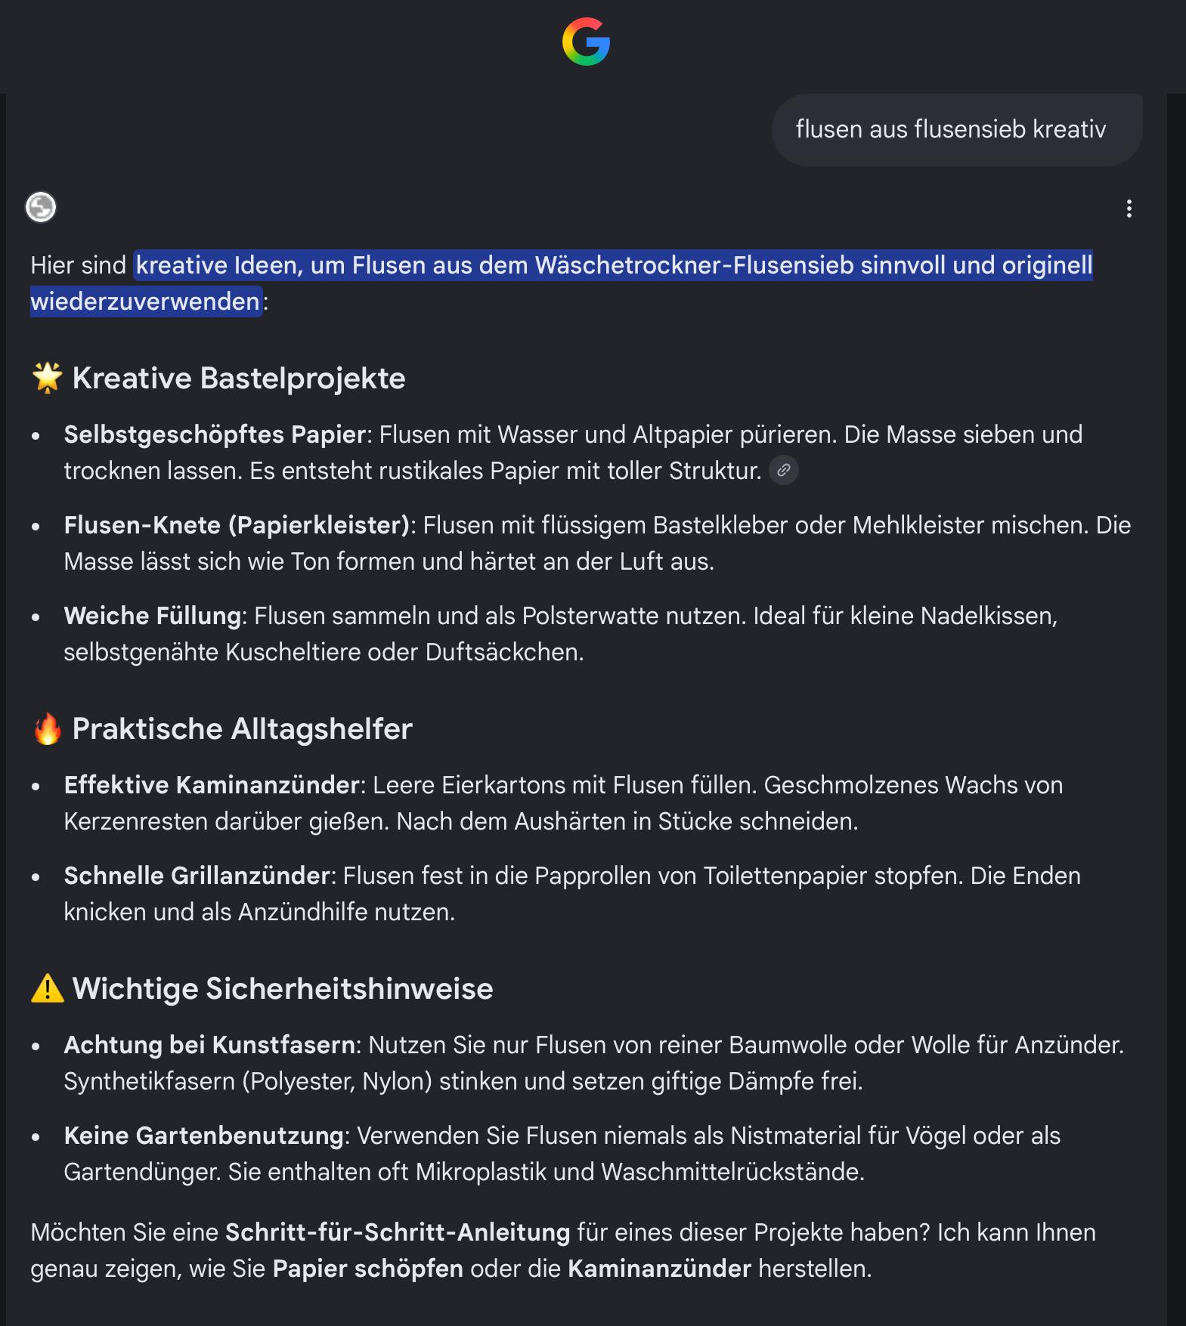Click bold text 'Selbstgeschöpftes Papier'
The image size is (1186, 1326).
click(x=215, y=434)
